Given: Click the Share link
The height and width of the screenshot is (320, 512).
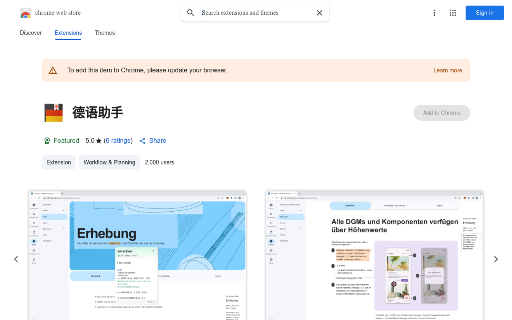Looking at the screenshot, I should click(153, 141).
